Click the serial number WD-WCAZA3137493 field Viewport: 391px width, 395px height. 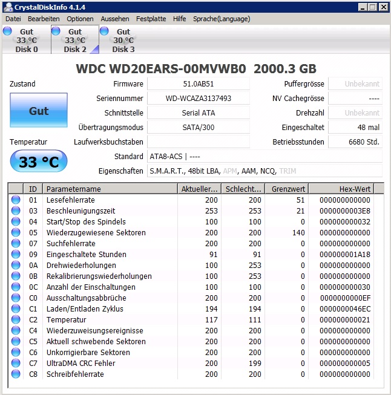(199, 98)
